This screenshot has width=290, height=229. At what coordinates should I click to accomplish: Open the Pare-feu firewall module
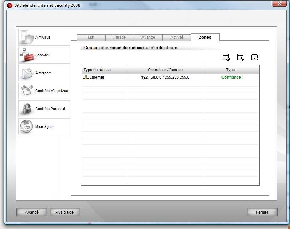[x=44, y=55]
